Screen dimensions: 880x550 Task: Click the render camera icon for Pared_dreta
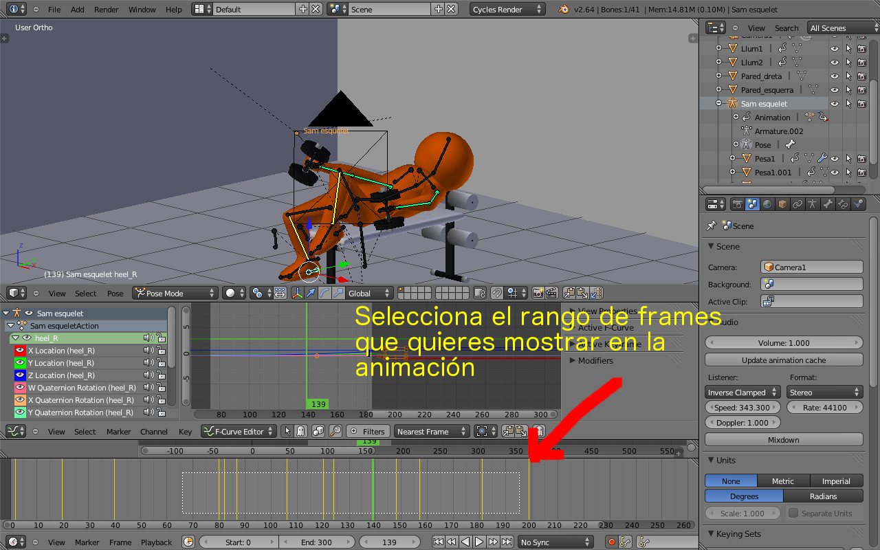point(861,76)
